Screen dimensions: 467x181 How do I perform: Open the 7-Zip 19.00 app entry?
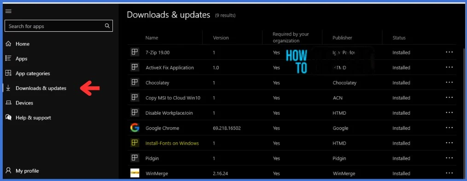click(158, 53)
